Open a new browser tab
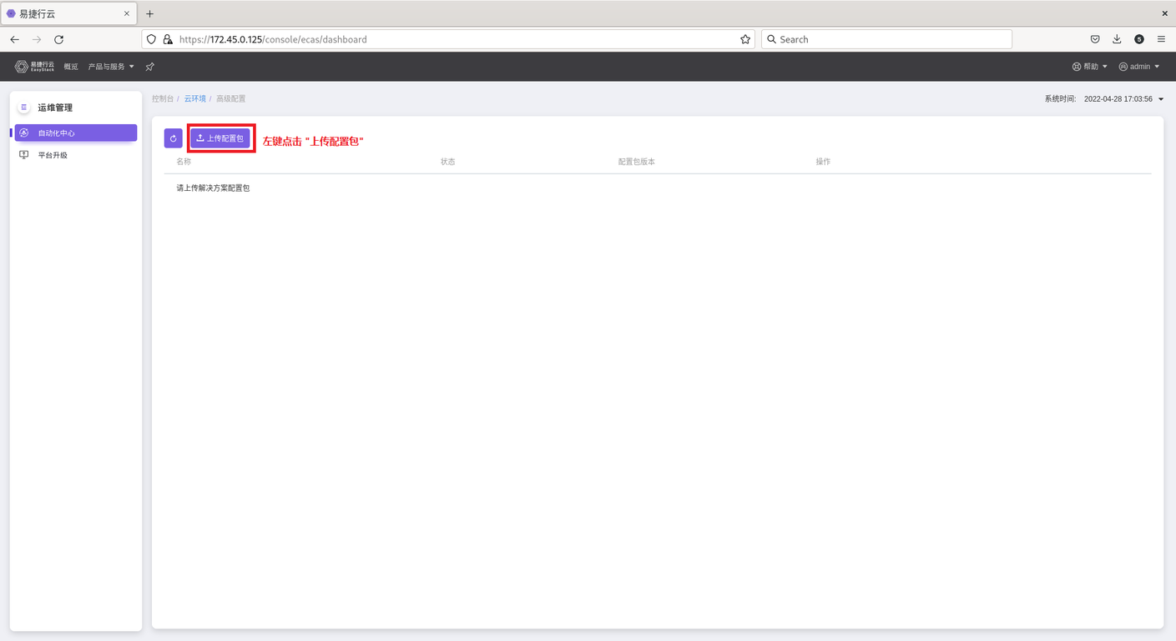 pos(150,13)
